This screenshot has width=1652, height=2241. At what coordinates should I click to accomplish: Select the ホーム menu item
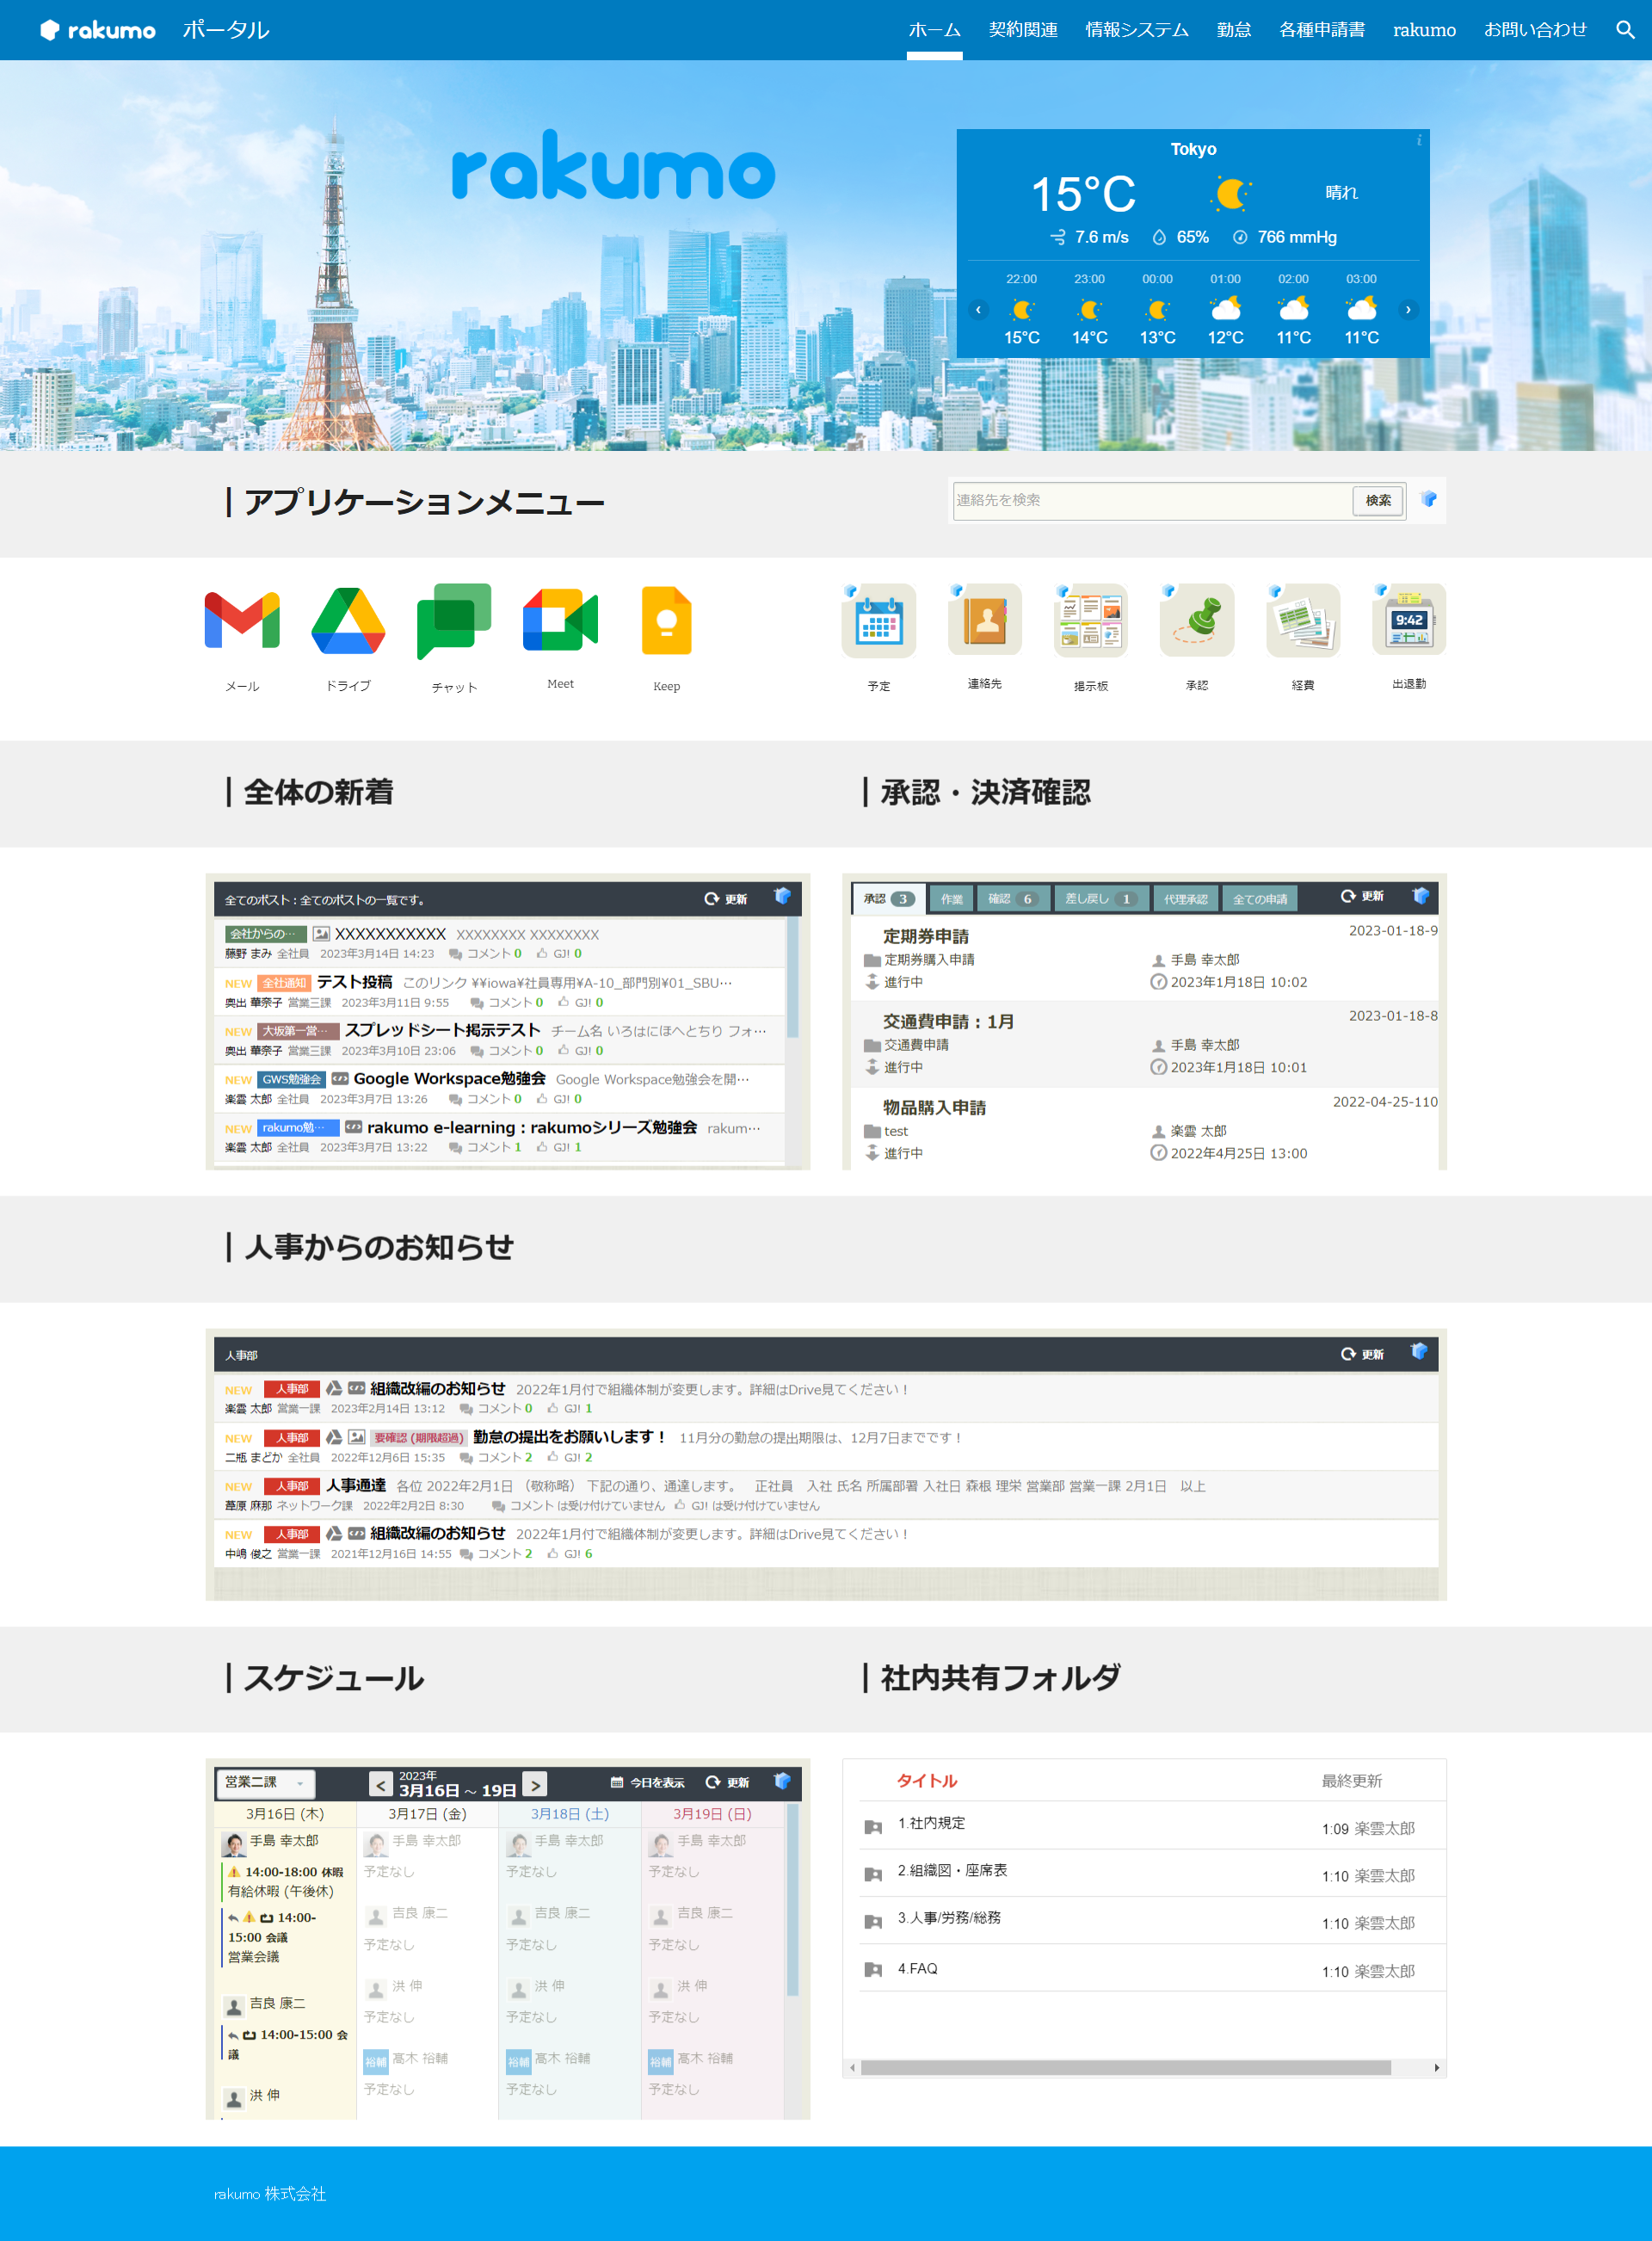tap(934, 30)
